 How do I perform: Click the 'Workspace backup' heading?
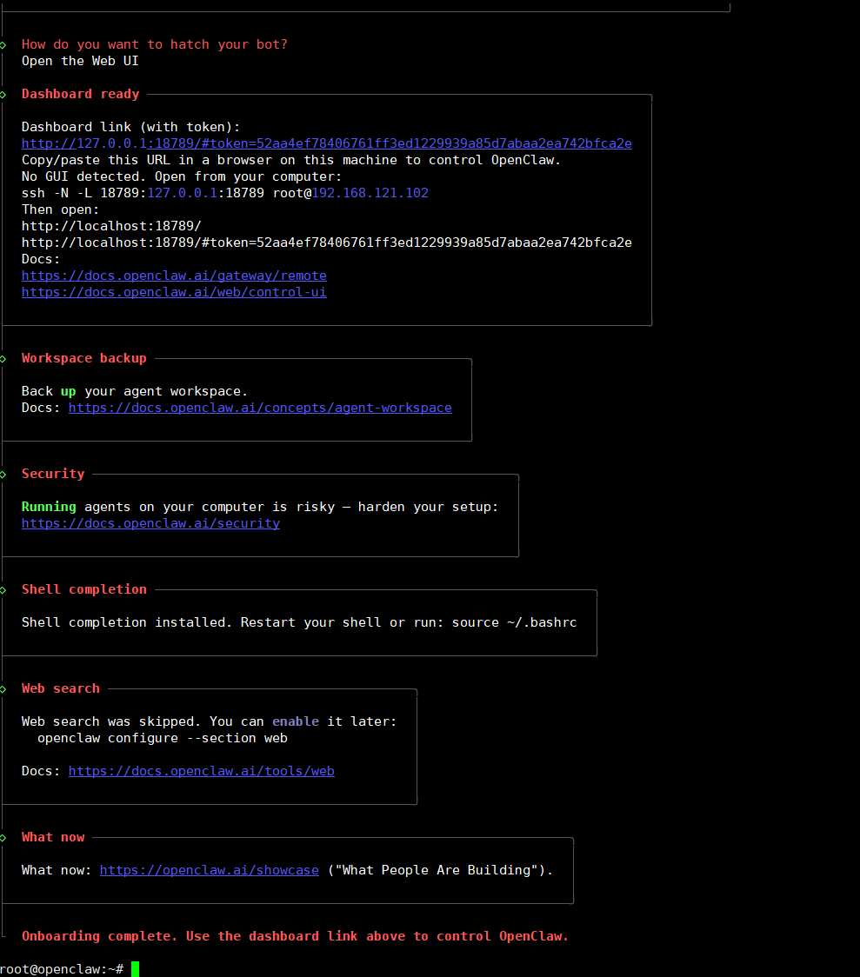84,358
